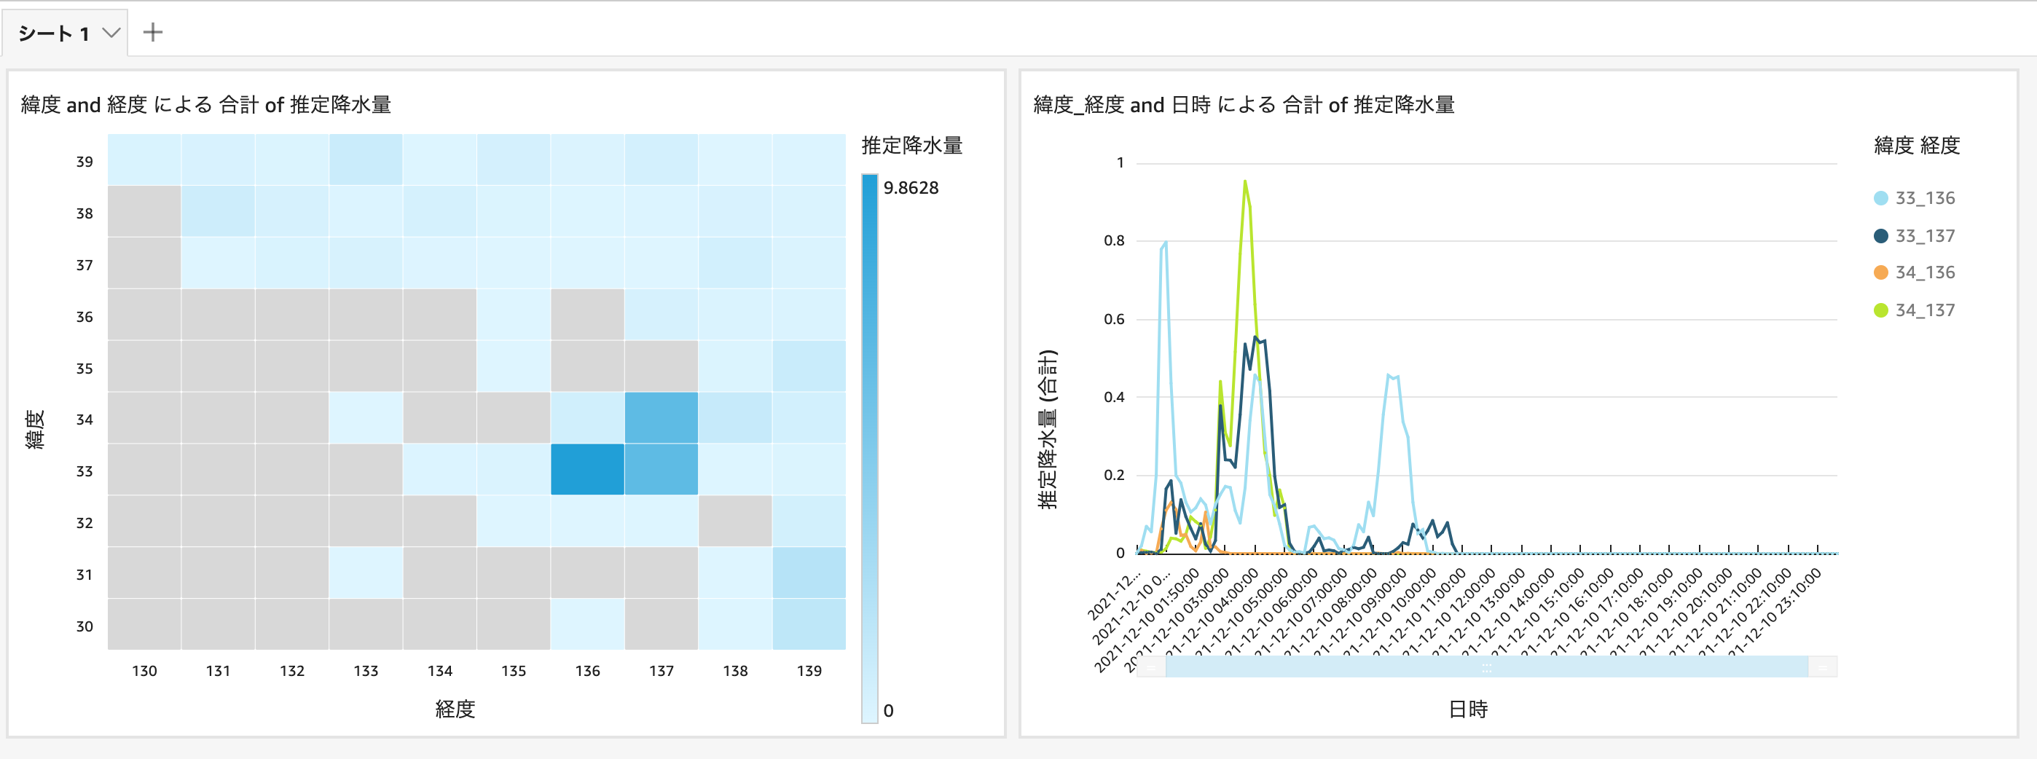Select heatmap cell at 緯度 33, 経度 136
2037x759 pixels.
click(587, 470)
